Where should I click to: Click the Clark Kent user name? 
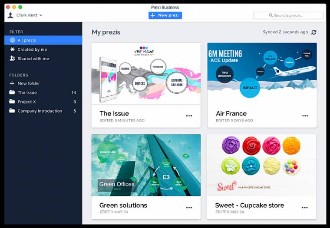[27, 15]
